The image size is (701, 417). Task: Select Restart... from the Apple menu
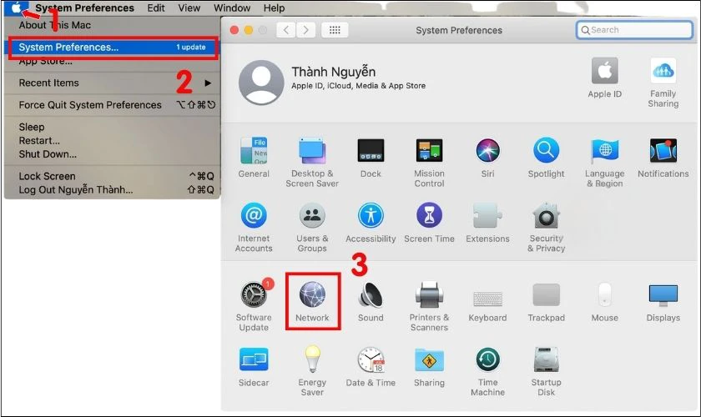[x=112, y=140]
